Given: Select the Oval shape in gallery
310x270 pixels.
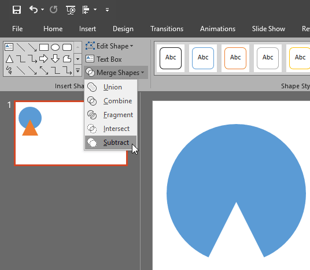Looking at the screenshot, I should [x=55, y=47].
